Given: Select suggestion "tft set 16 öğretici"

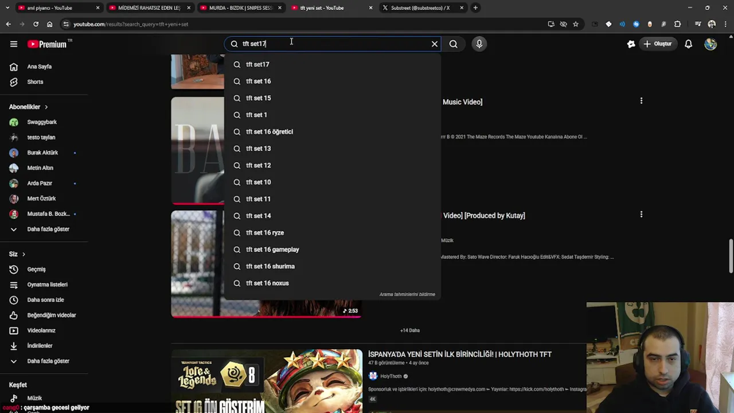Looking at the screenshot, I should [x=332, y=131].
